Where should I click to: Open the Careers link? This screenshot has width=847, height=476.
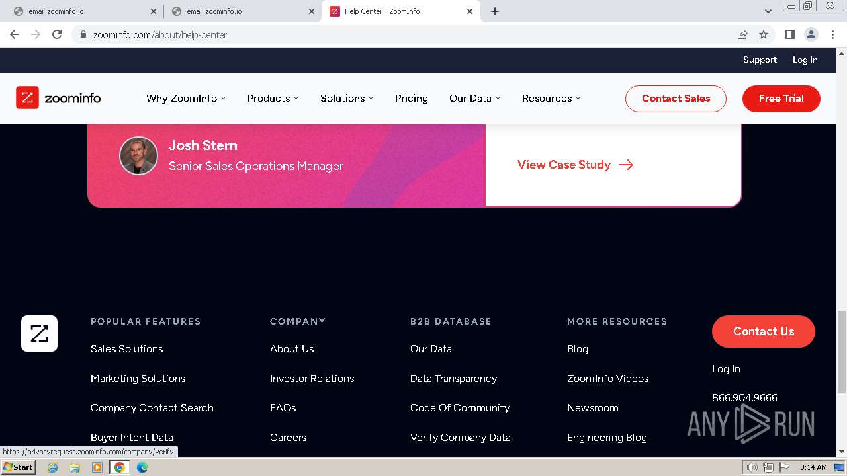[289, 437]
